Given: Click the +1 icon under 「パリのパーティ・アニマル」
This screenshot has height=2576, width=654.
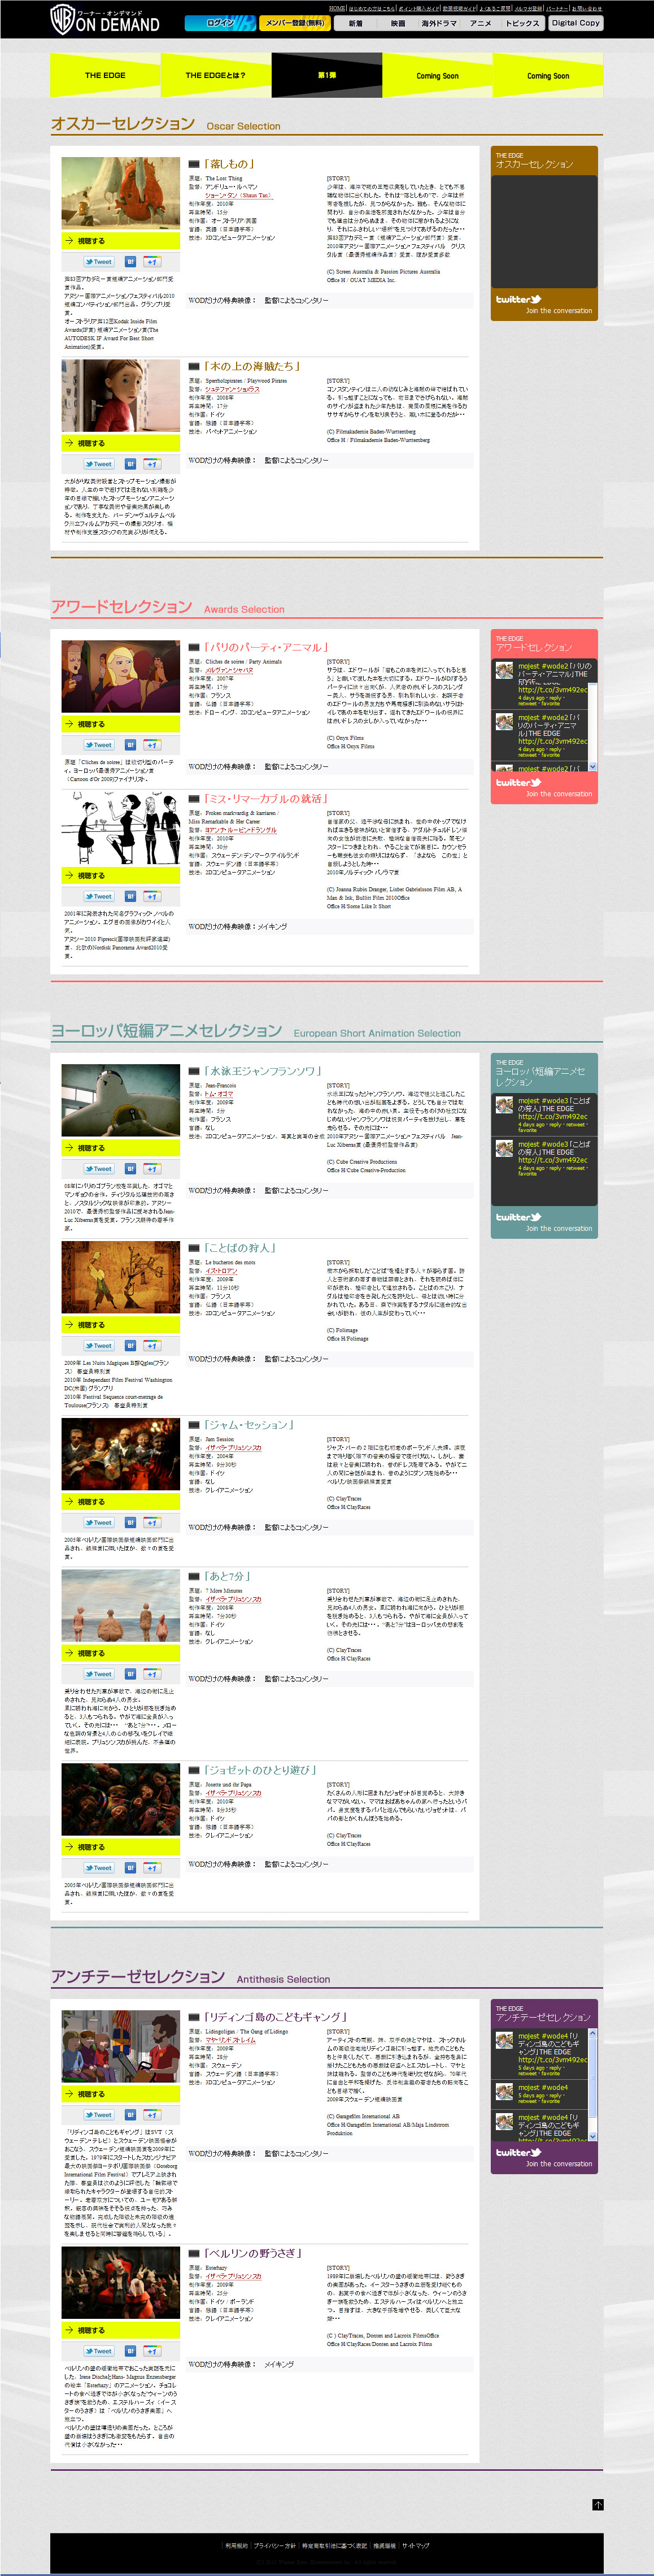Looking at the screenshot, I should point(151,745).
